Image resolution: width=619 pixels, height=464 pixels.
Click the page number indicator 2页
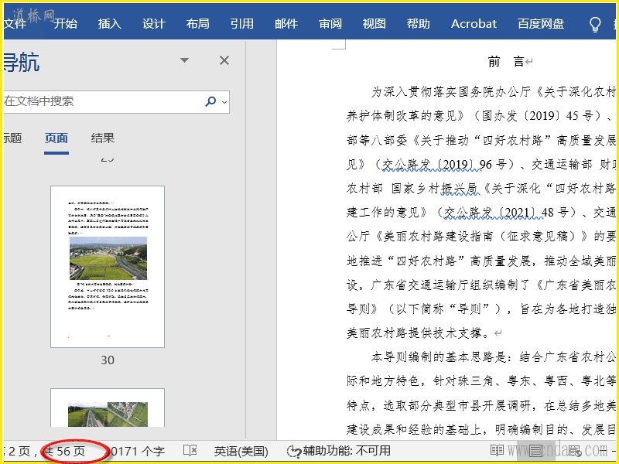(x=19, y=451)
